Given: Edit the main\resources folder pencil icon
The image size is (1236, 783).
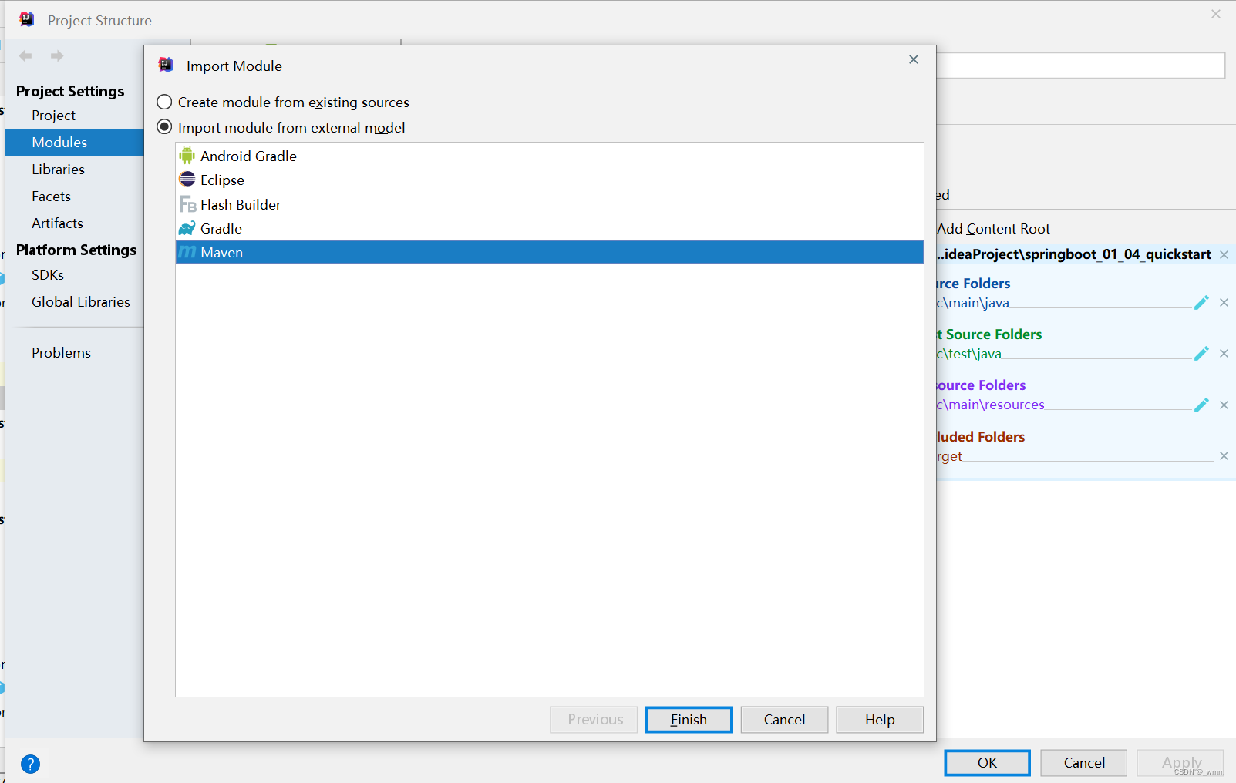Looking at the screenshot, I should [x=1201, y=405].
